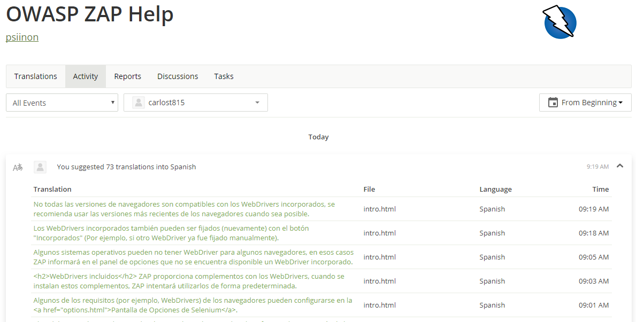Click the OWASP ZAP Help project title
The height and width of the screenshot is (322, 636).
click(90, 14)
